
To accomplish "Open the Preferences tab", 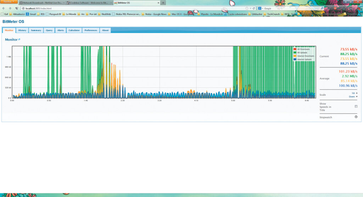I will pos(91,31).
